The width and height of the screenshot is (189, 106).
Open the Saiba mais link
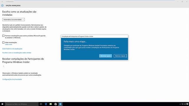tap(9, 44)
